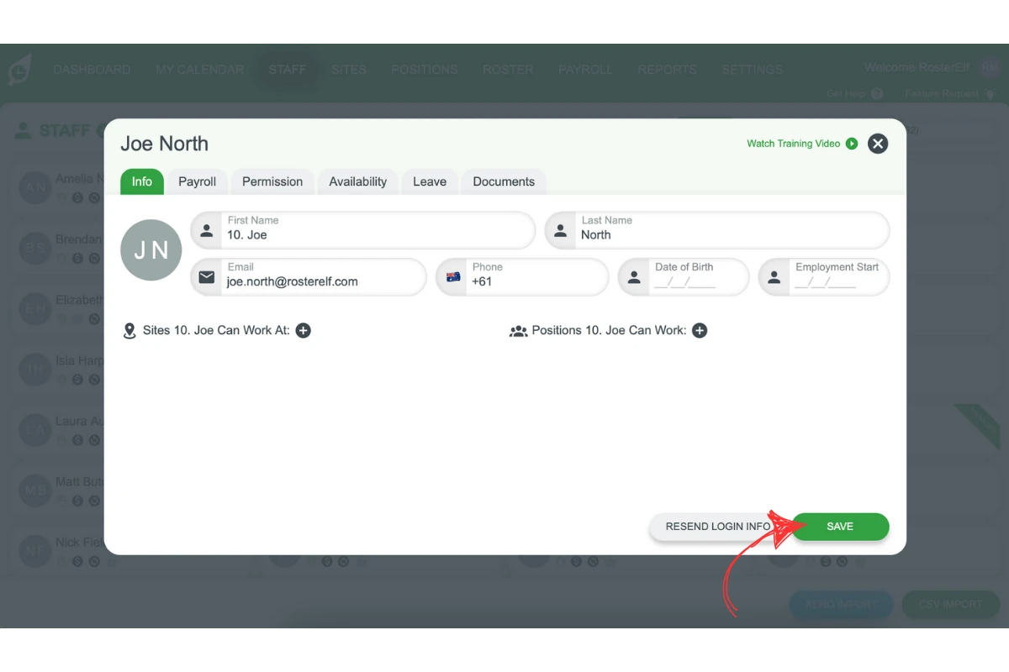1009x672 pixels.
Task: Open the Leave tab
Action: coord(430,181)
